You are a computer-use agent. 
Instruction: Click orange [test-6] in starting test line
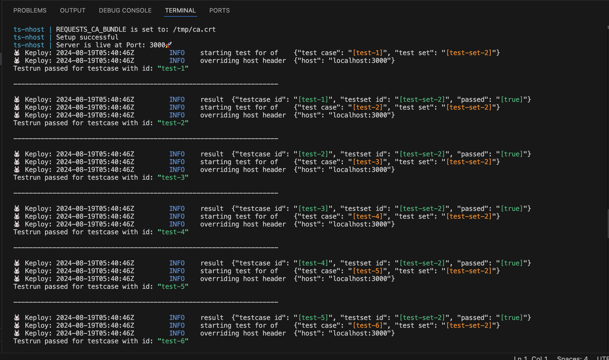tap(368, 326)
